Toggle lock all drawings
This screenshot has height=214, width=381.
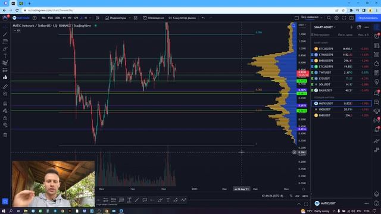(x=5, y=118)
